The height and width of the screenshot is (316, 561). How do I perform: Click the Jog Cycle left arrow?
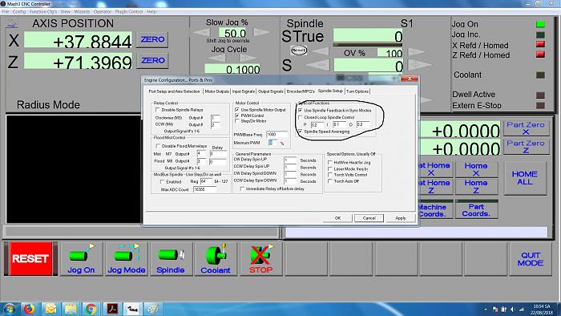tap(217, 58)
